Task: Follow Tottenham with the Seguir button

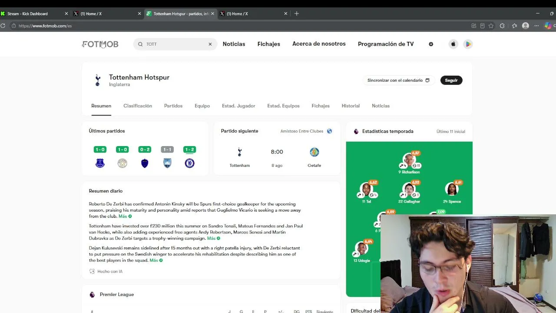Action: (451, 80)
